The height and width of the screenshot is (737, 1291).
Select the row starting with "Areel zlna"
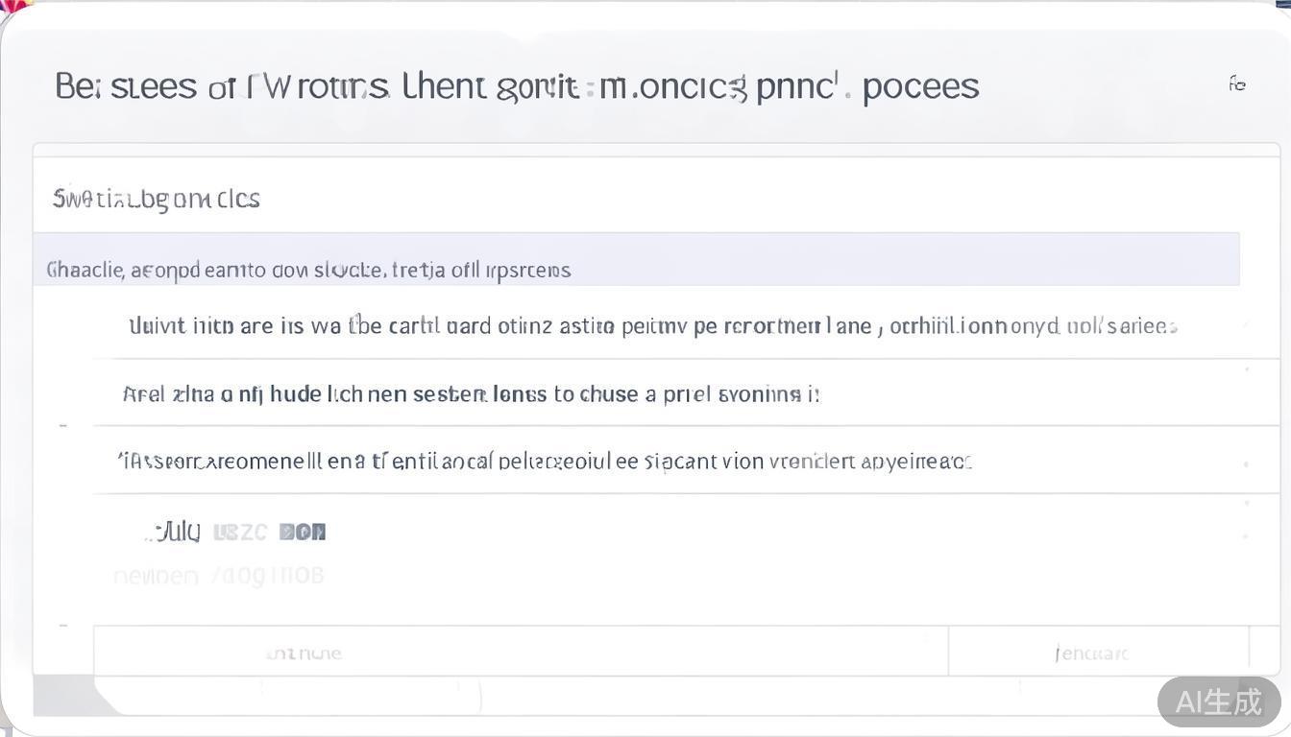point(471,393)
